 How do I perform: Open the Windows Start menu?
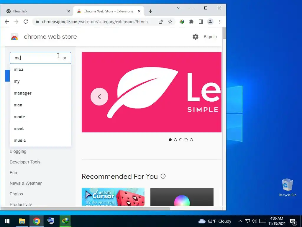coord(7,221)
